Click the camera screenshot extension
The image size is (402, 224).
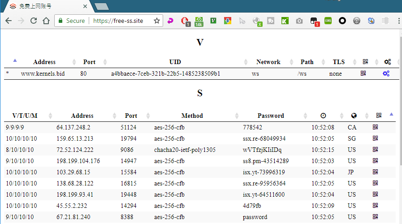click(299, 21)
